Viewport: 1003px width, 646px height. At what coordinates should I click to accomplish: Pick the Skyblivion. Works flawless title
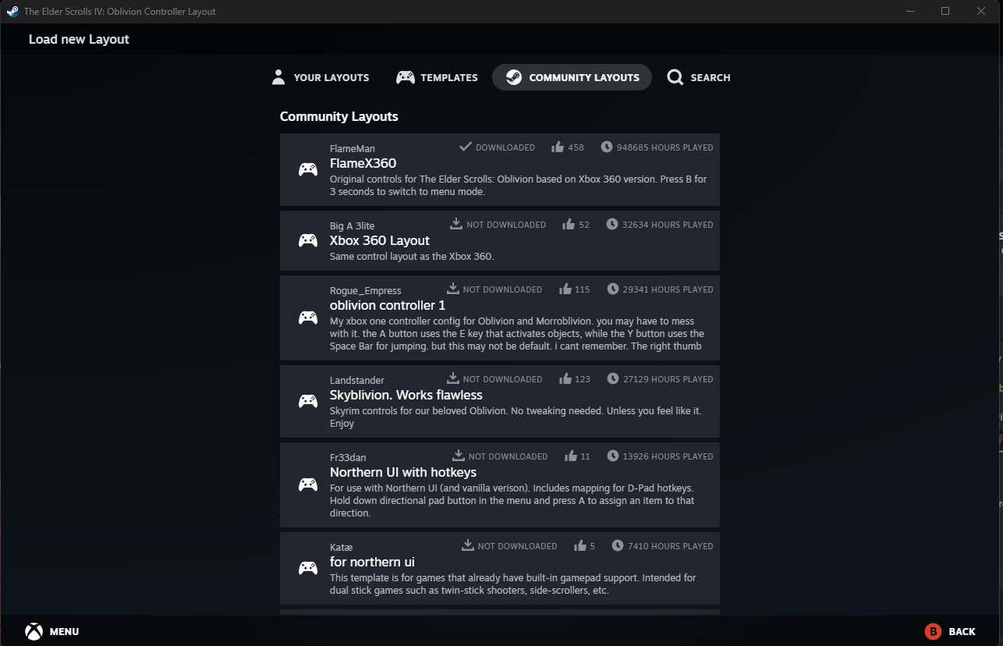coord(406,395)
